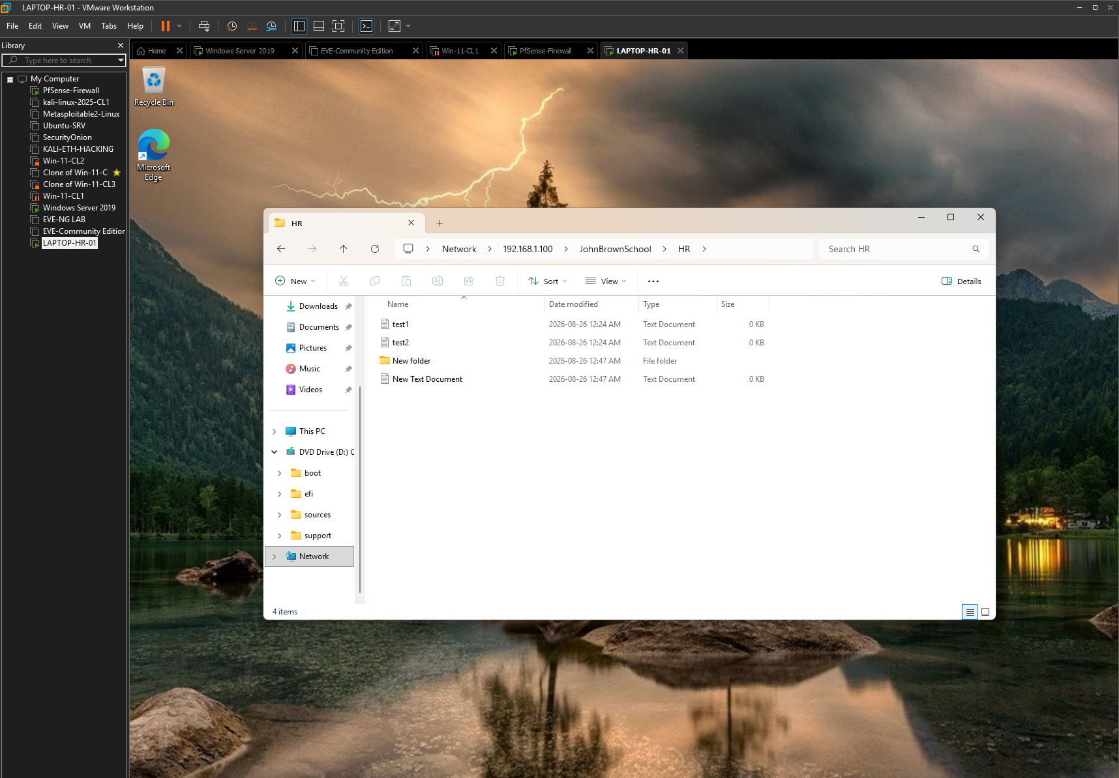The image size is (1119, 778).
Task: Click the Explorer refresh icon
Action: pos(375,249)
